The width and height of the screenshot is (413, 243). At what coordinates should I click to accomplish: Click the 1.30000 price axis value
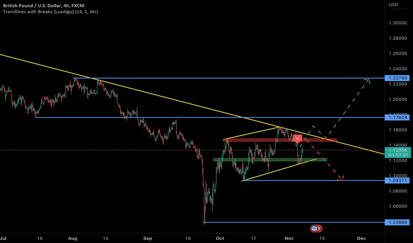tap(398, 23)
